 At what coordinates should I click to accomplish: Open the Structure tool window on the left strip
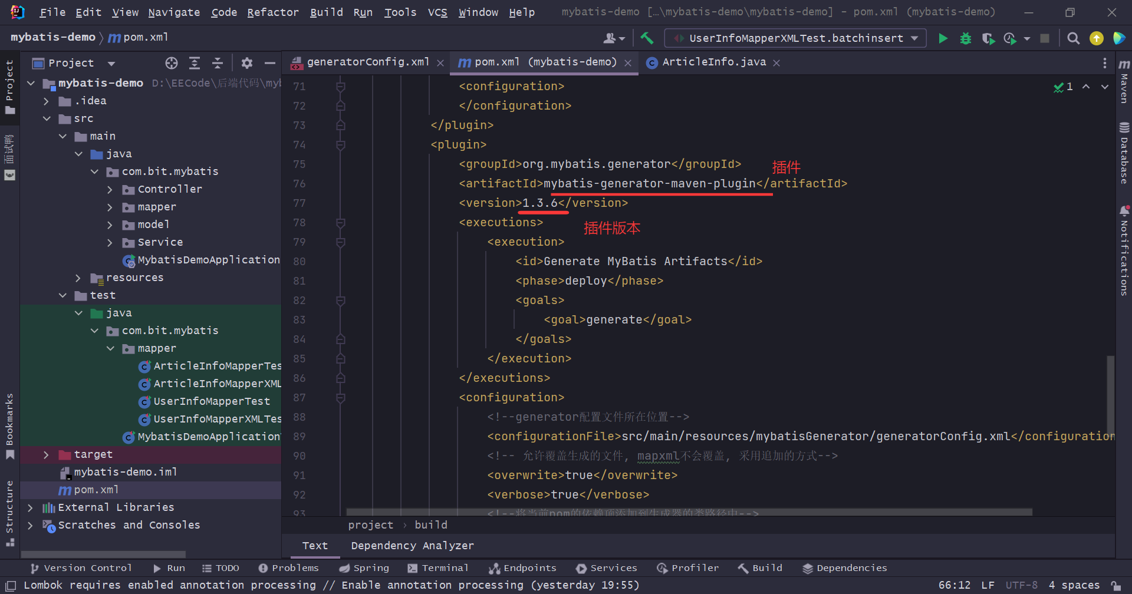(9, 513)
